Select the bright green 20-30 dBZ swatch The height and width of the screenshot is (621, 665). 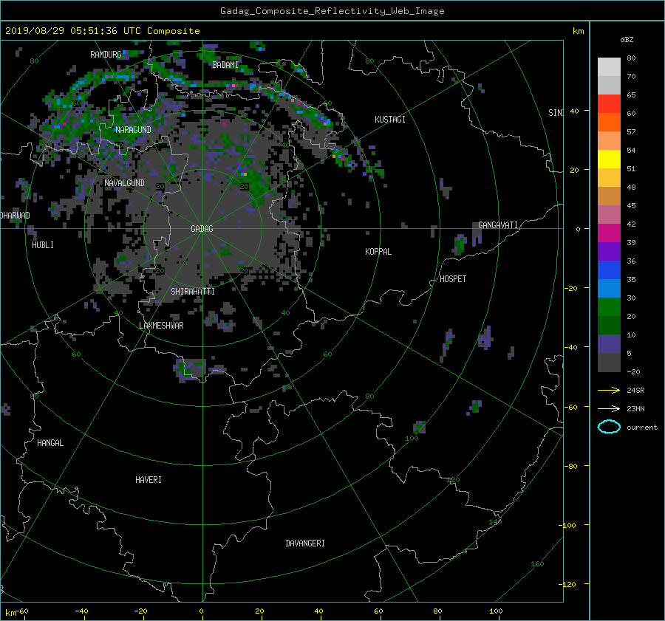[x=609, y=307]
